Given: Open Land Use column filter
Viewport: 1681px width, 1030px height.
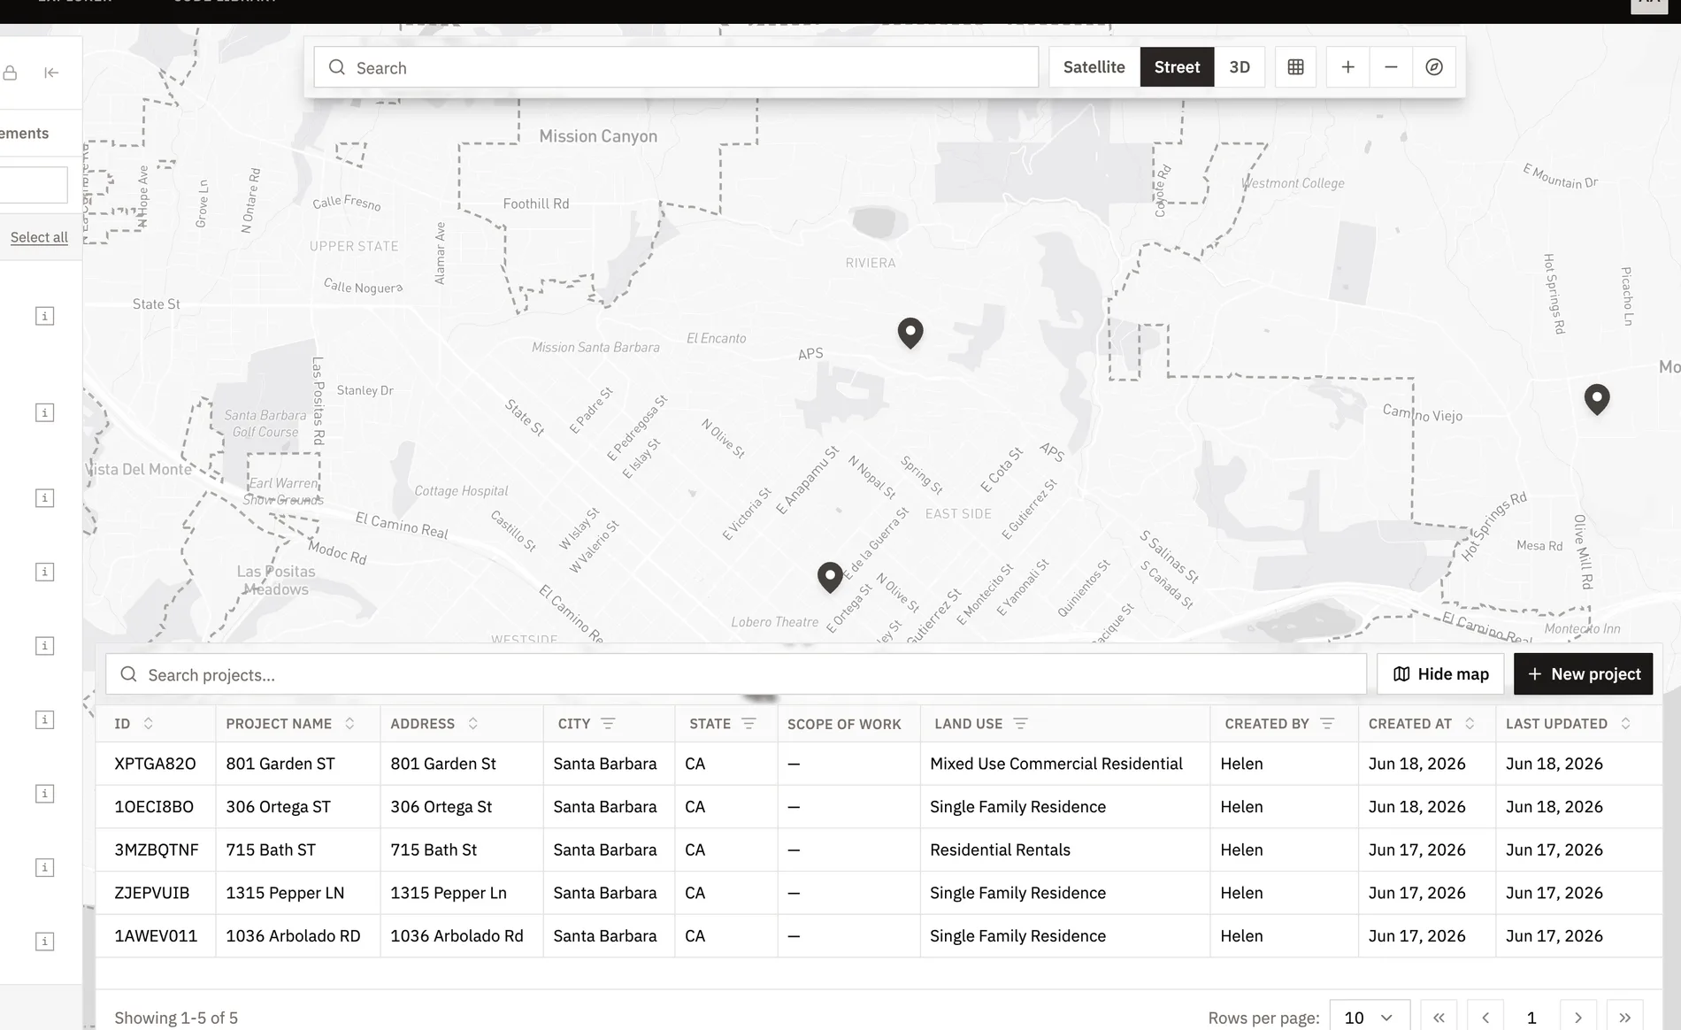Looking at the screenshot, I should (x=1020, y=724).
